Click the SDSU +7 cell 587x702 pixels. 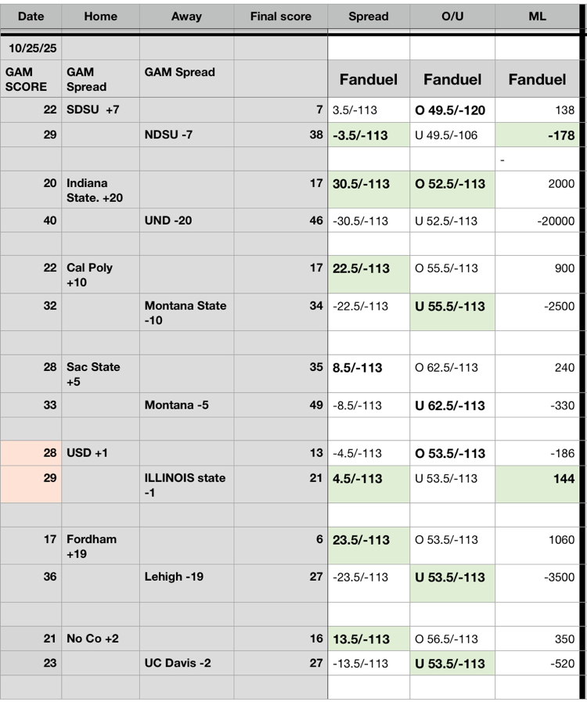coord(100,110)
